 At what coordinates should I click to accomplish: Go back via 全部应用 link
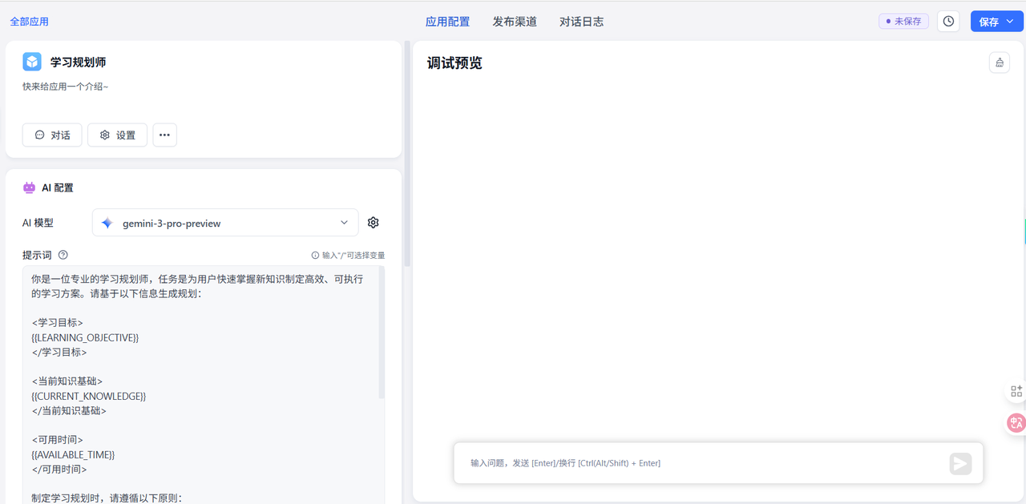click(x=29, y=22)
